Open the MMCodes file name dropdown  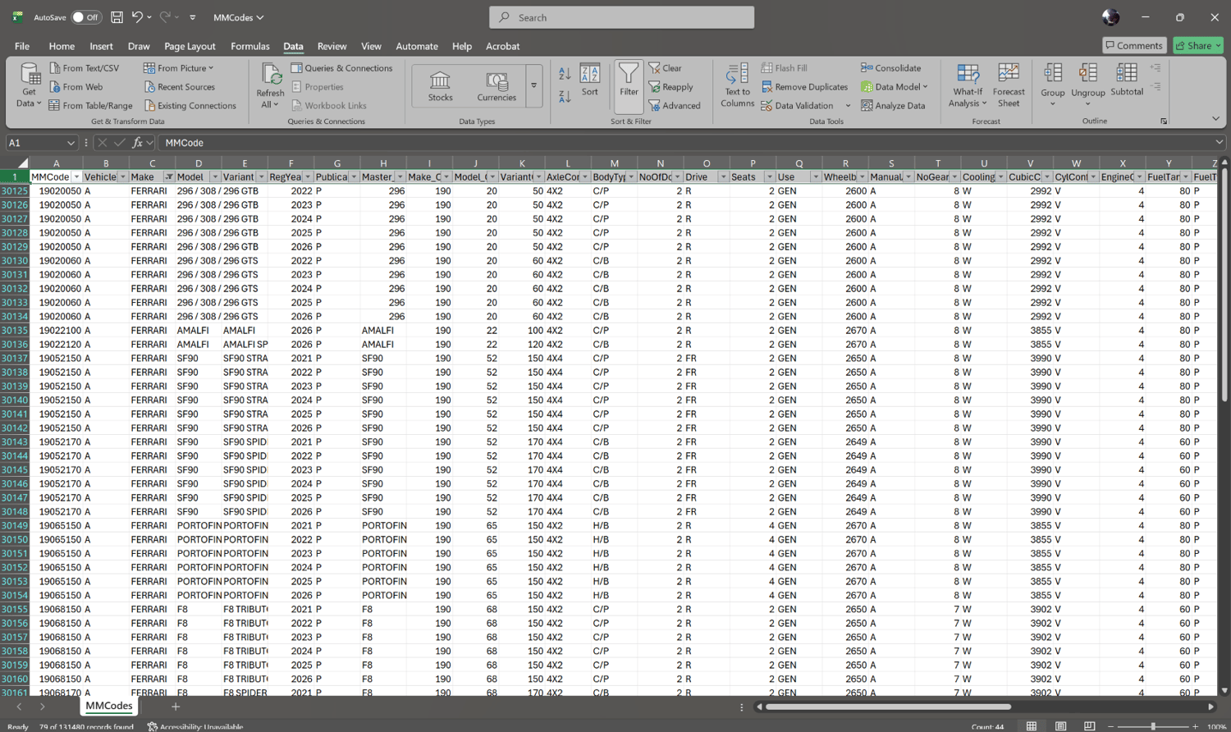pyautogui.click(x=239, y=17)
